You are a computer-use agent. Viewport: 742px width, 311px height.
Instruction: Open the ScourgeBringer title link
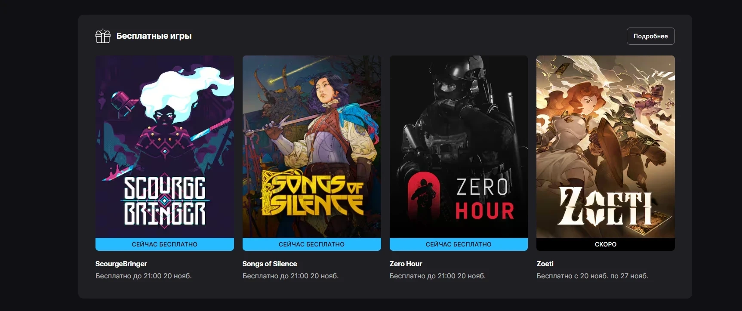pyautogui.click(x=121, y=264)
